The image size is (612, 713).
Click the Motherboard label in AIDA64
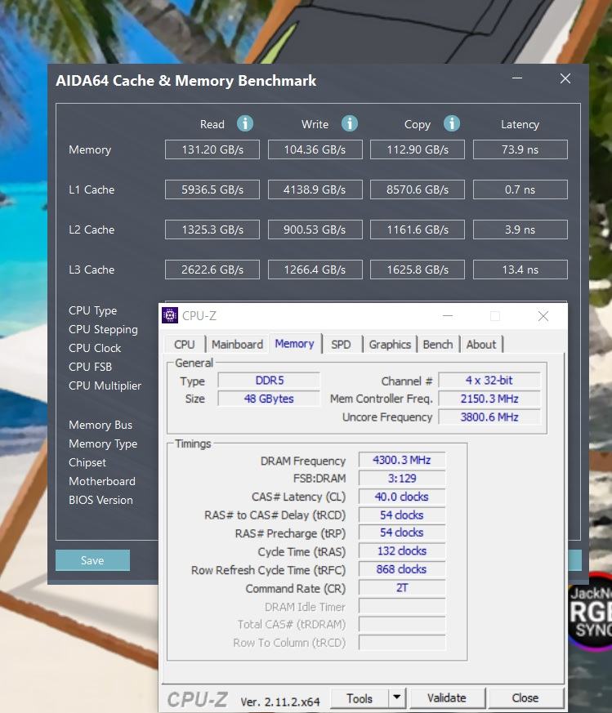pos(102,481)
